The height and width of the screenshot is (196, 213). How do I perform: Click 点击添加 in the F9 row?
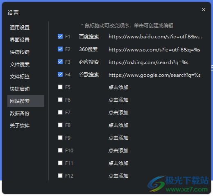pos(118,138)
